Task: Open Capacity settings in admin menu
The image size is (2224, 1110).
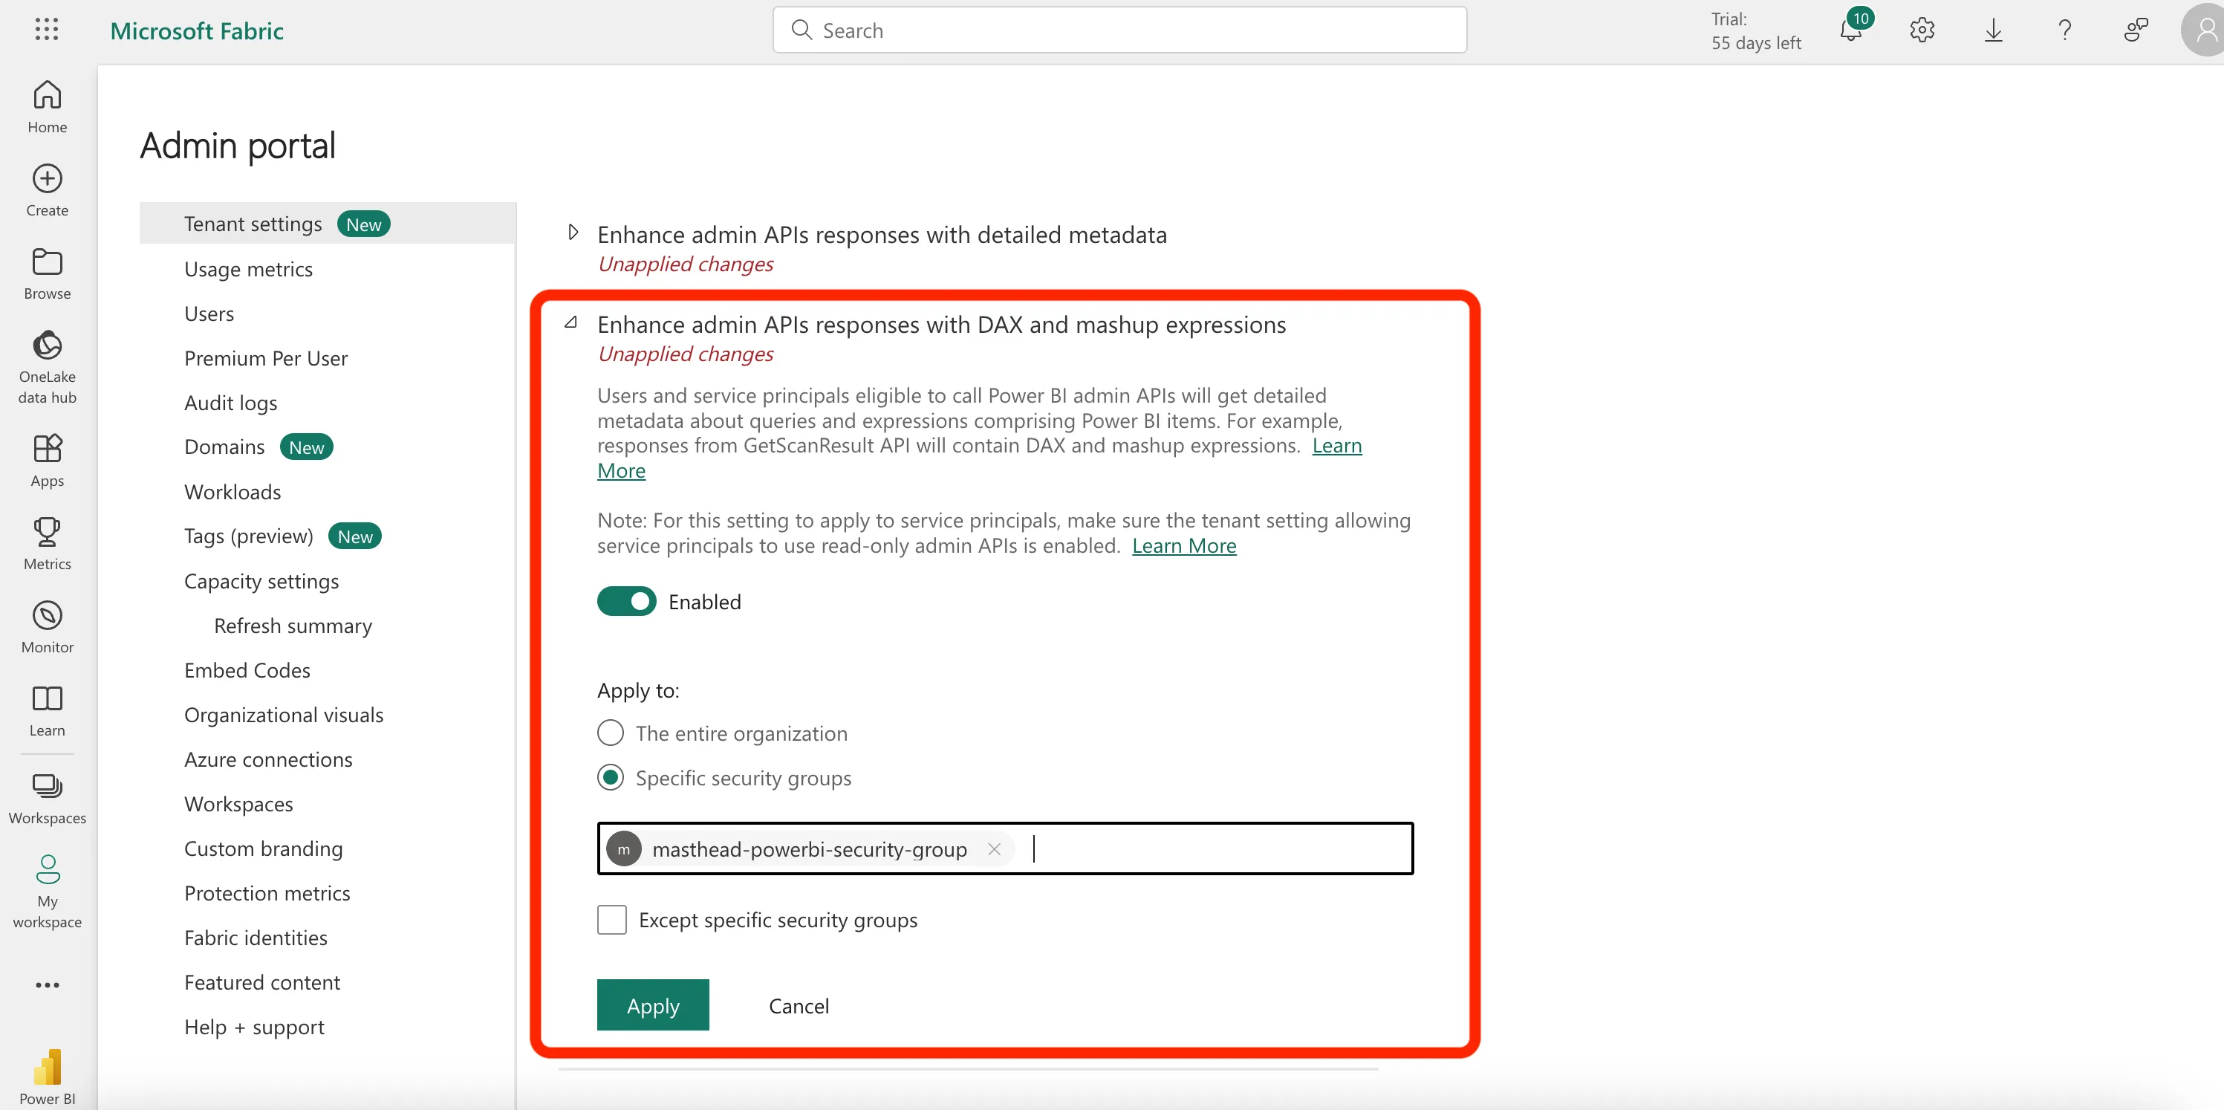Action: pyautogui.click(x=261, y=580)
